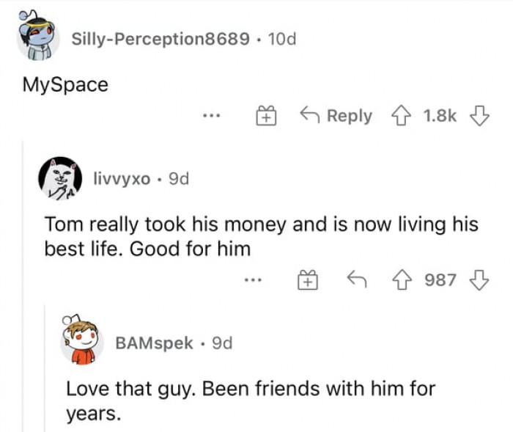Screen dimensions: 513x432
Task: Give an award to the MySpace comment
Action: [x=265, y=116]
